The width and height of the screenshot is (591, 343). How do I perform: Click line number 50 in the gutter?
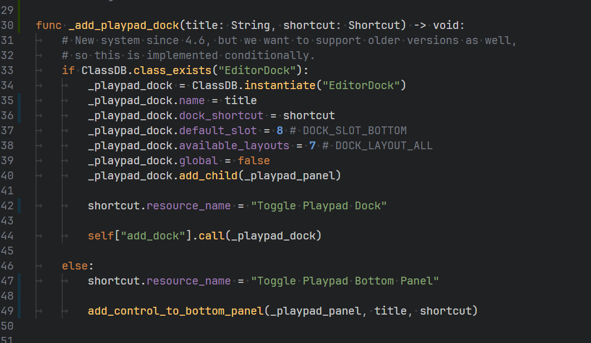7,326
